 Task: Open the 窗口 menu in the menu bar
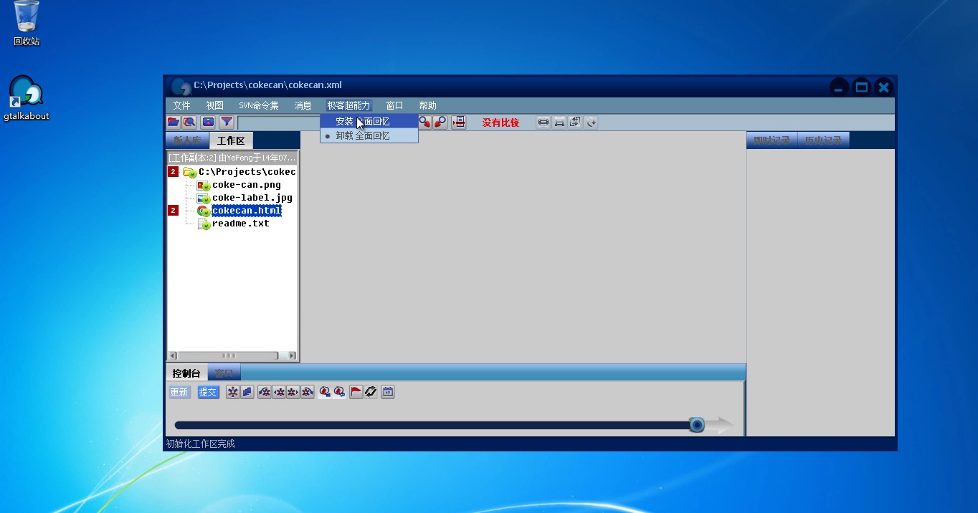pos(394,105)
